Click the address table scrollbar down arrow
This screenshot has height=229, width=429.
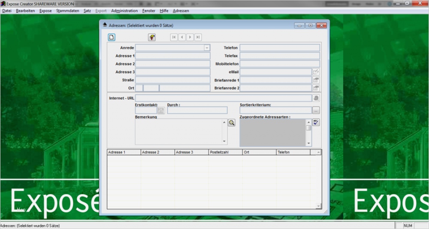pos(318,206)
